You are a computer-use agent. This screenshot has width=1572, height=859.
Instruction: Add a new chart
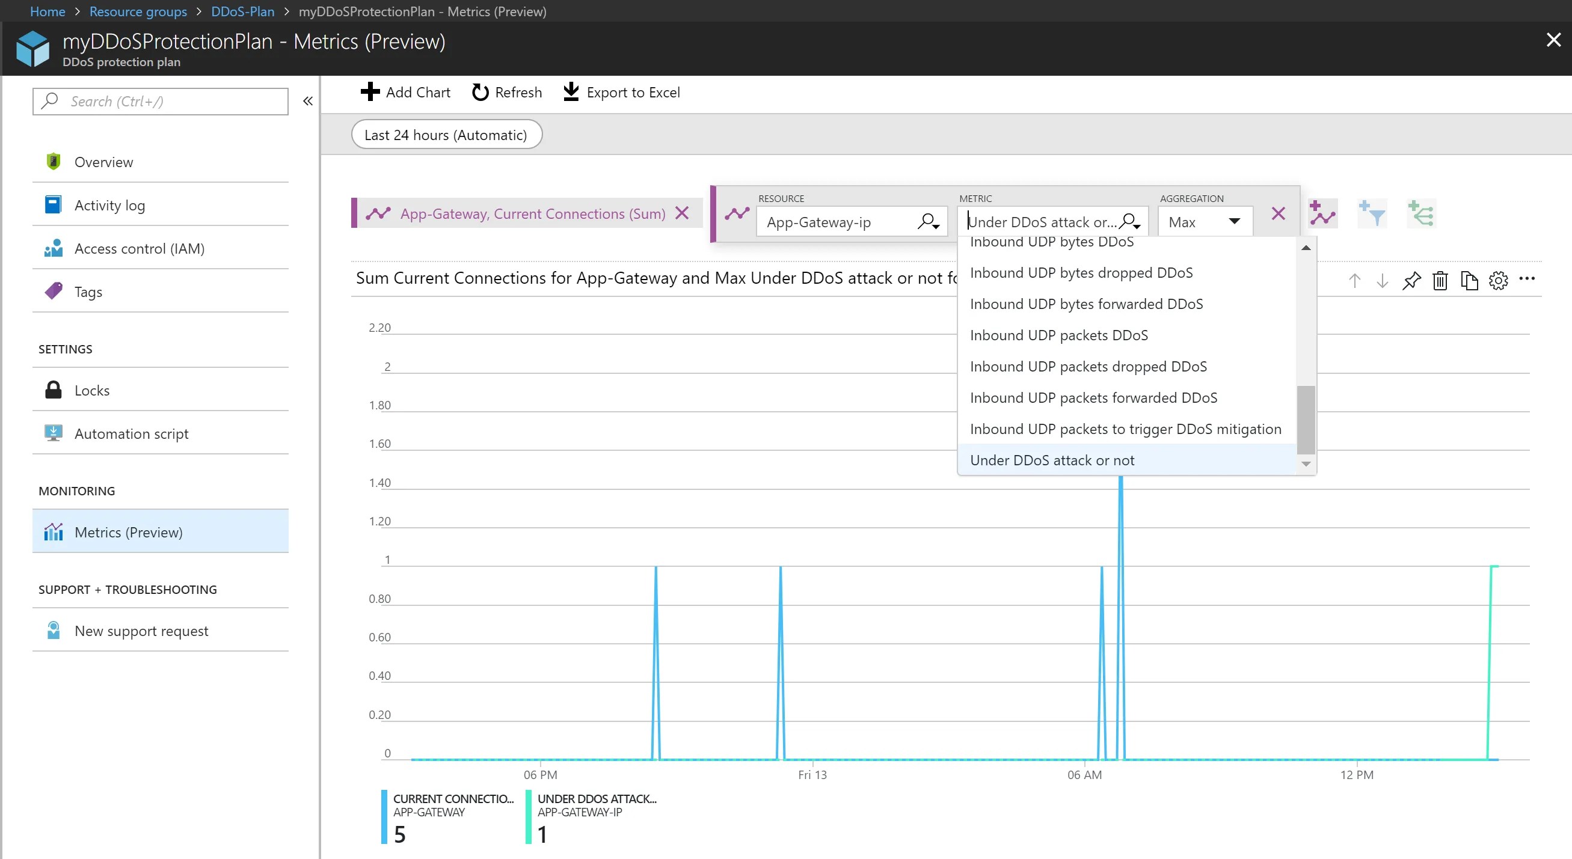[405, 92]
